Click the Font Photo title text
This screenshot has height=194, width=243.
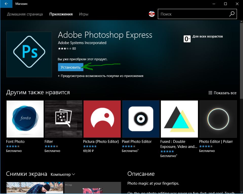pyautogui.click(x=15, y=142)
